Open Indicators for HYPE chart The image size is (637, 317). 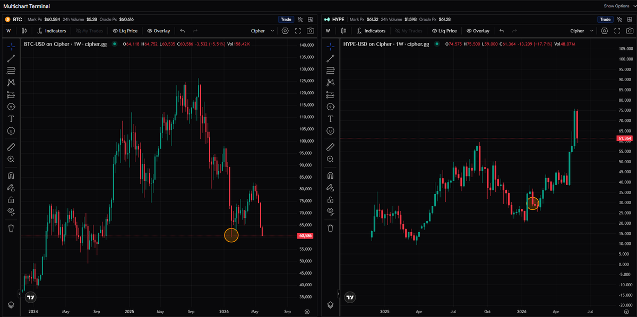(371, 31)
